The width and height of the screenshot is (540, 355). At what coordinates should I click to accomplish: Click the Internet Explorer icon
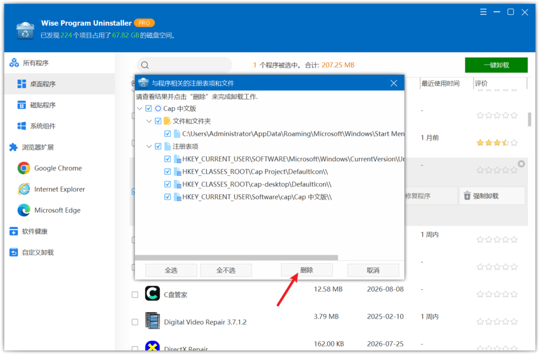point(24,189)
